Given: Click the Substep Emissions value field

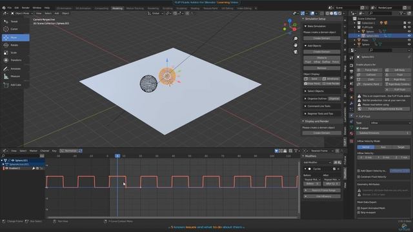Looking at the screenshot, I should (x=383, y=133).
